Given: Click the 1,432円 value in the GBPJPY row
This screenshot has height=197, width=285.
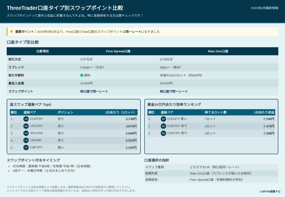Looking at the screenshot, I should coord(131,147).
